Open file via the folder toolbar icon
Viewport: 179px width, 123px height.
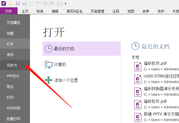click(11, 4)
